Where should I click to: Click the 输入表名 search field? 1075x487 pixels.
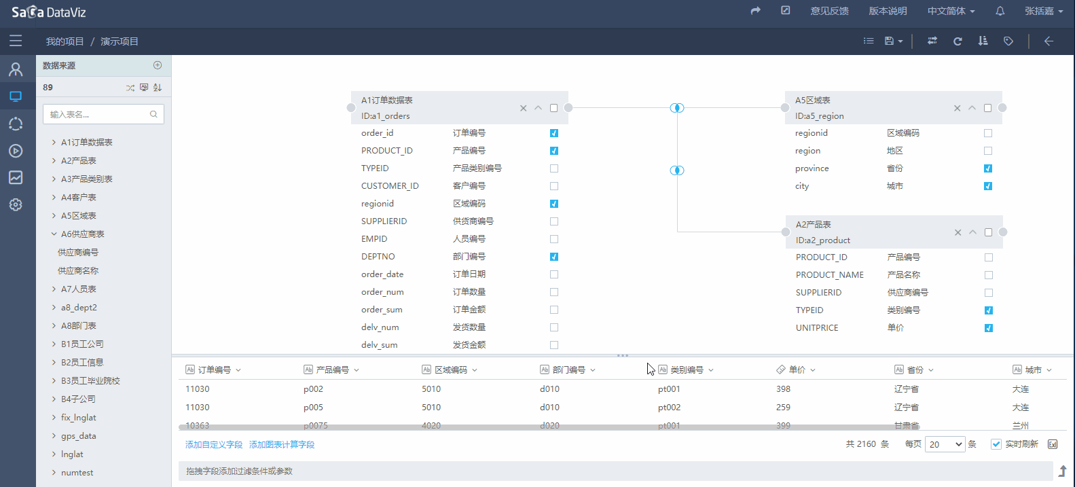(x=103, y=114)
